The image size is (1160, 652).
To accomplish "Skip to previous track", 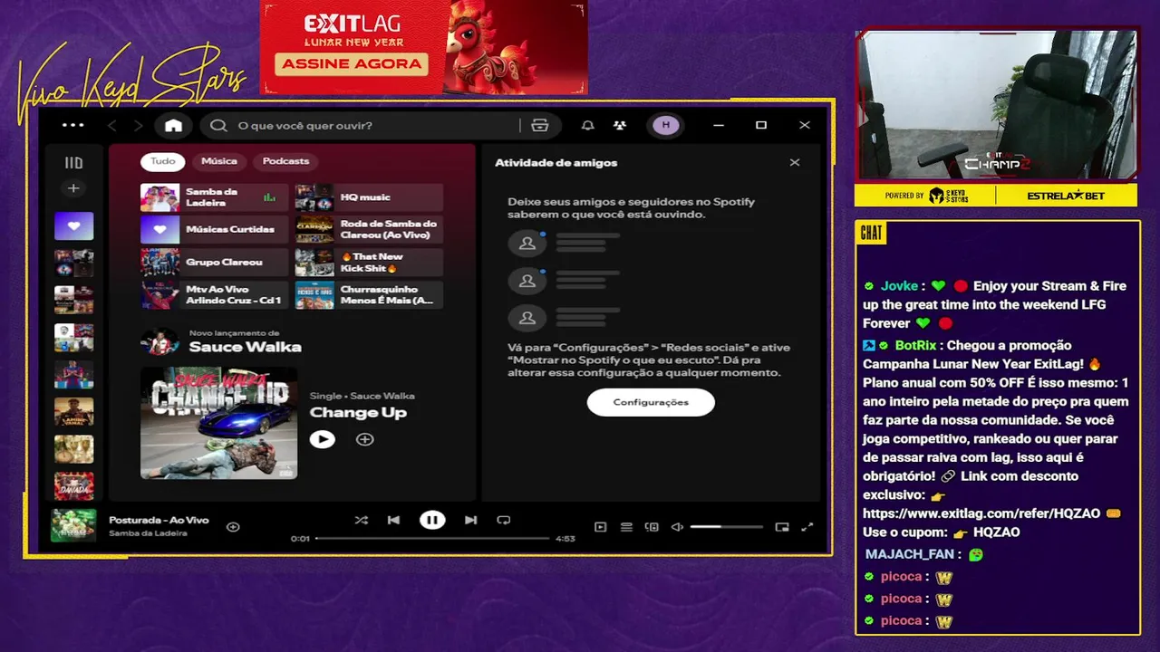I will point(393,520).
